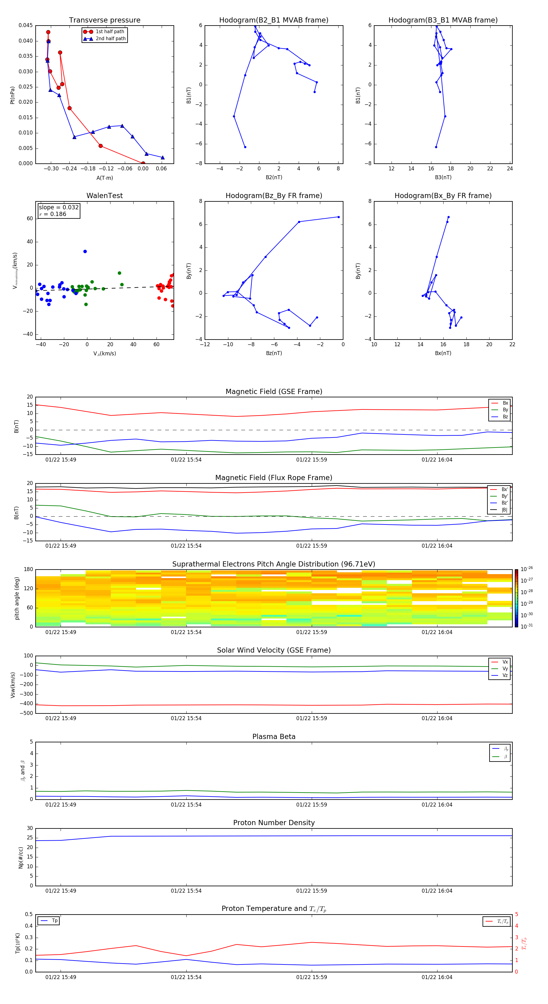
Task: Click the 'Tp(10^6K)' y-axis label
Action: 18,943
